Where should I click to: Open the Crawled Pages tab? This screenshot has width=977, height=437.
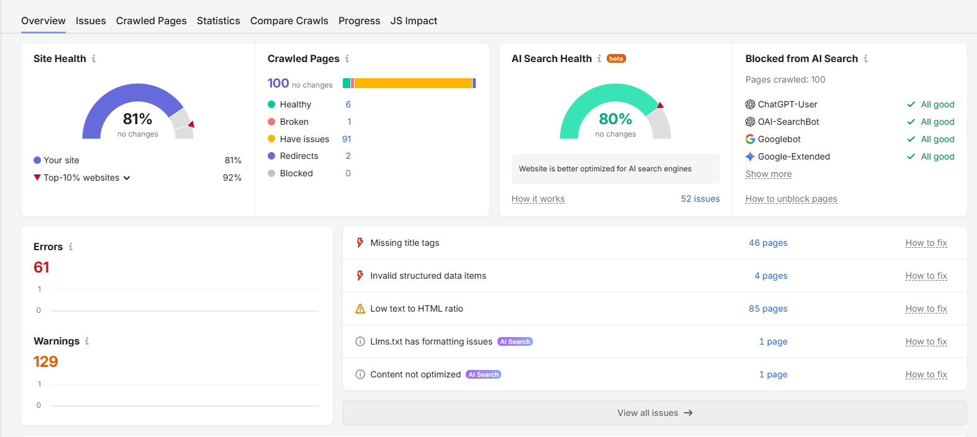(152, 20)
